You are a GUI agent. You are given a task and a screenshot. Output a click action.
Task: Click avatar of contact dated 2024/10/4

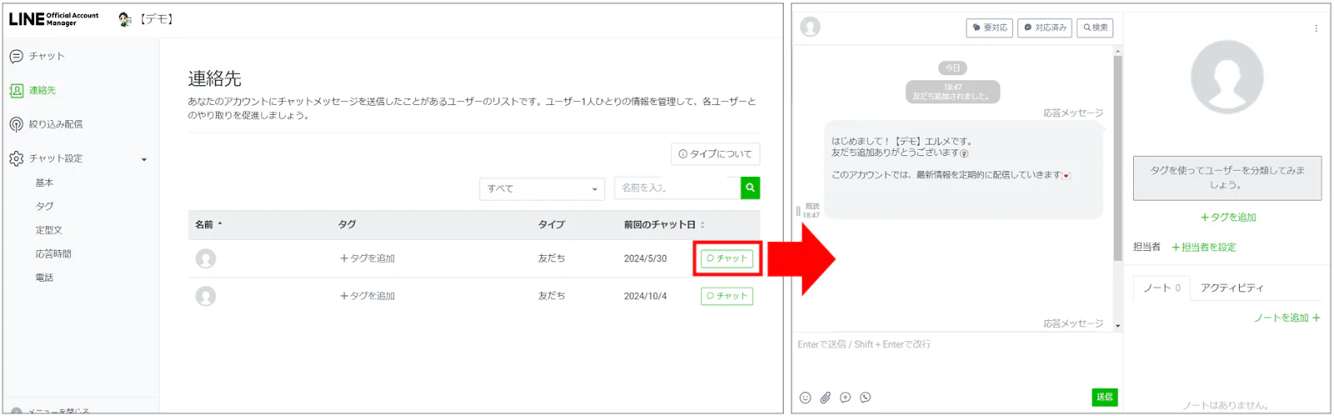[x=206, y=296]
